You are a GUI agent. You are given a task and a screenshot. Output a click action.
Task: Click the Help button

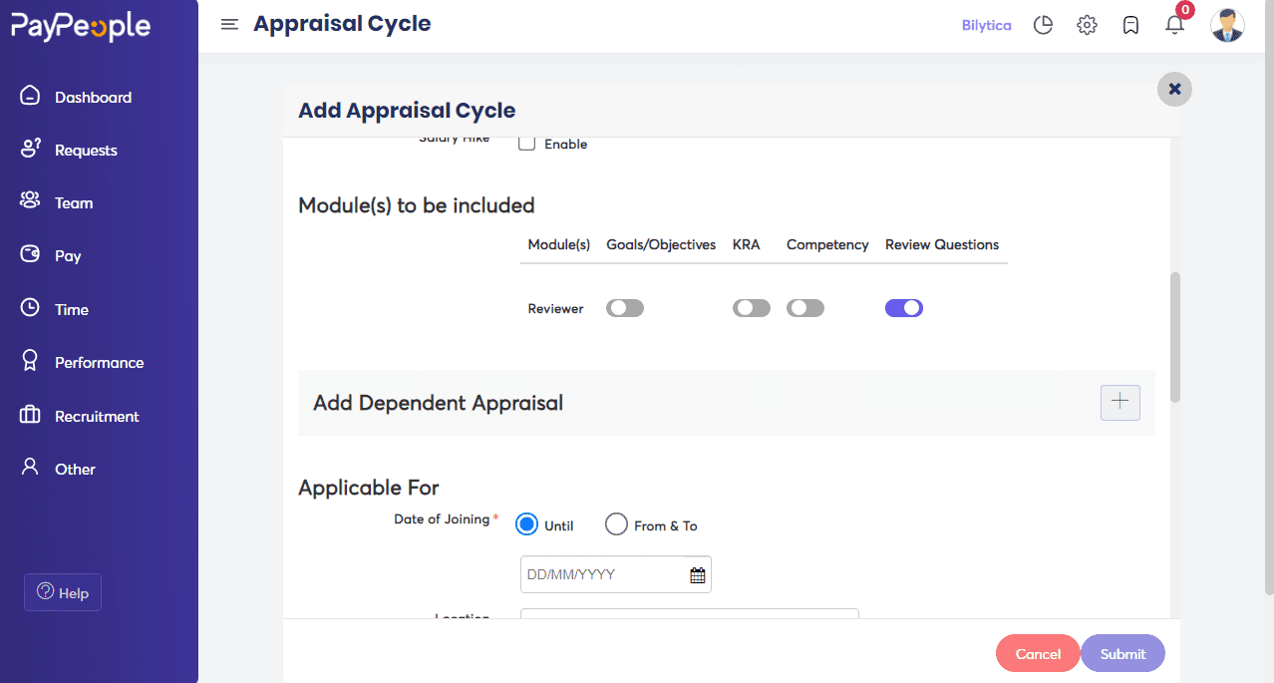[63, 592]
